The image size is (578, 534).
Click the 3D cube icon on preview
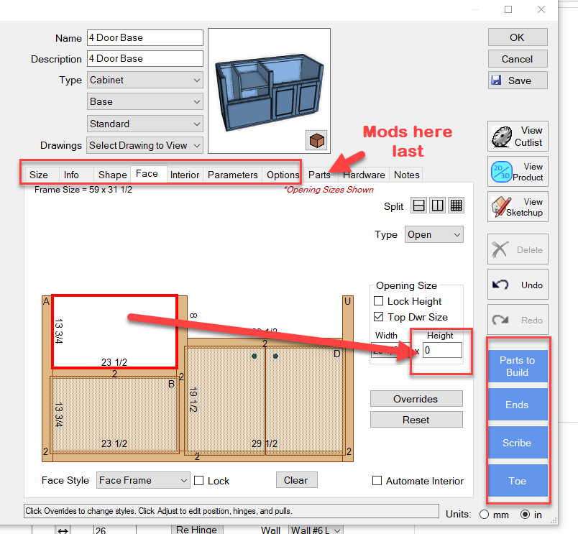tap(316, 139)
